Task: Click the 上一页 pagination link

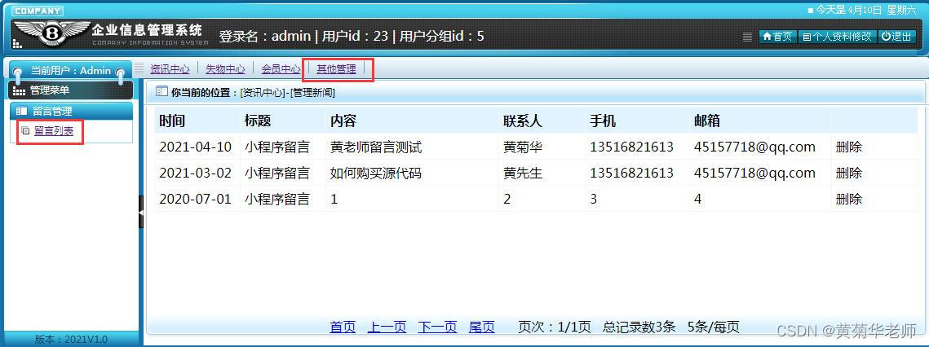Action: [387, 327]
